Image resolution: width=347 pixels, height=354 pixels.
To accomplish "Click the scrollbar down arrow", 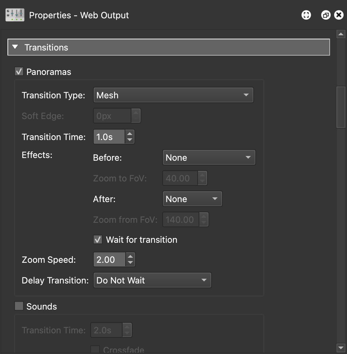I will click(341, 348).
